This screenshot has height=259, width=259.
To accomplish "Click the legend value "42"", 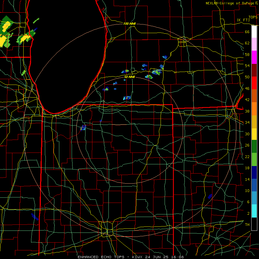I will 247,100.
